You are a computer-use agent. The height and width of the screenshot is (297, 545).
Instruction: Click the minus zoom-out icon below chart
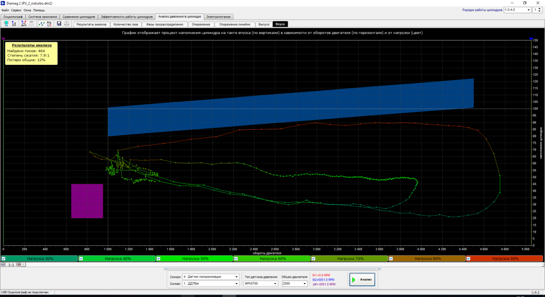3,265
